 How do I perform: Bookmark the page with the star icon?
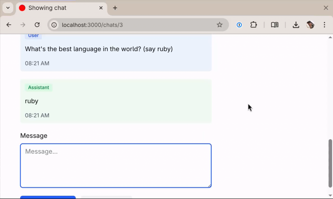tap(220, 25)
